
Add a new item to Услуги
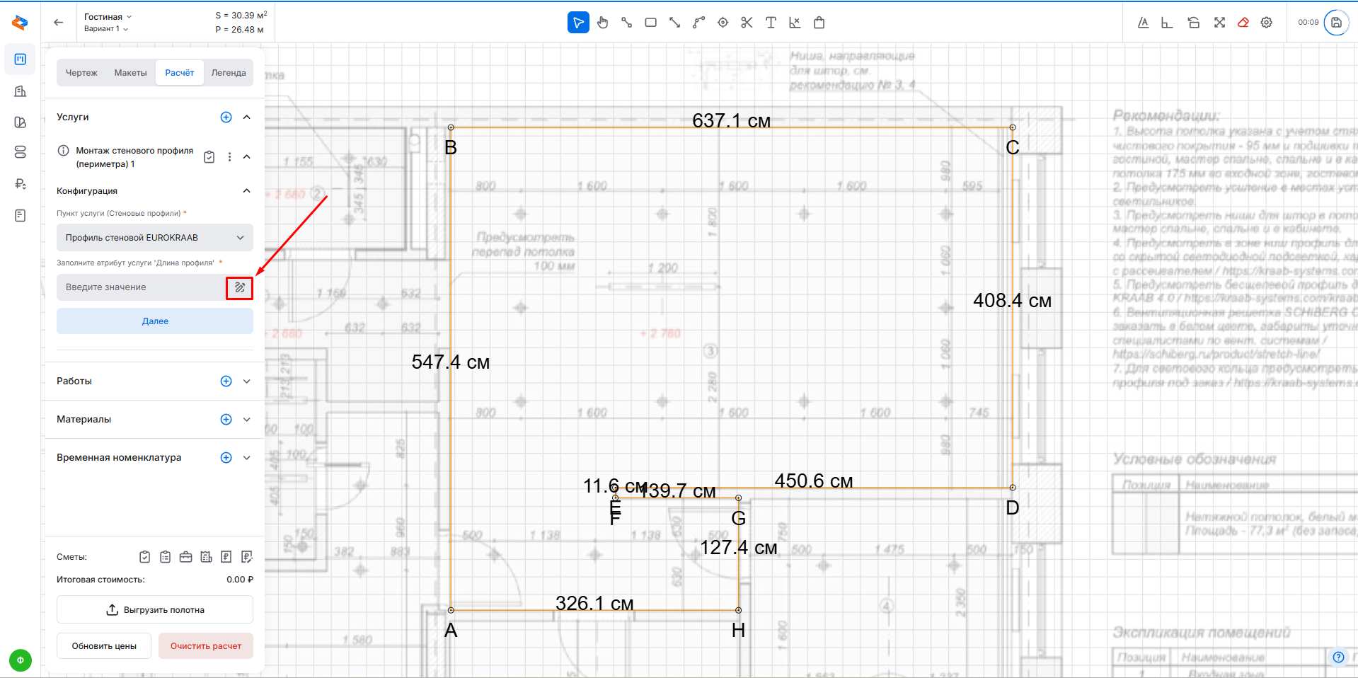tap(226, 117)
